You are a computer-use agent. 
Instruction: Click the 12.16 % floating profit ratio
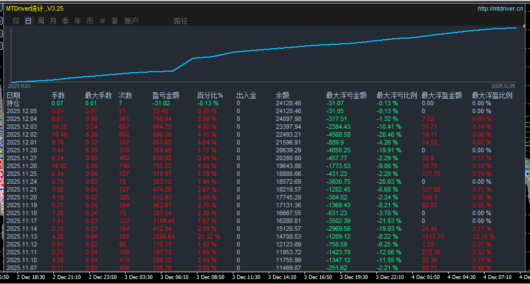[x=483, y=236]
